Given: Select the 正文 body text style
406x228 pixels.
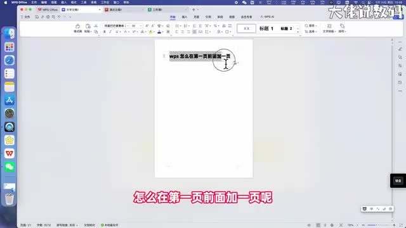Looking at the screenshot, I should point(246,28).
